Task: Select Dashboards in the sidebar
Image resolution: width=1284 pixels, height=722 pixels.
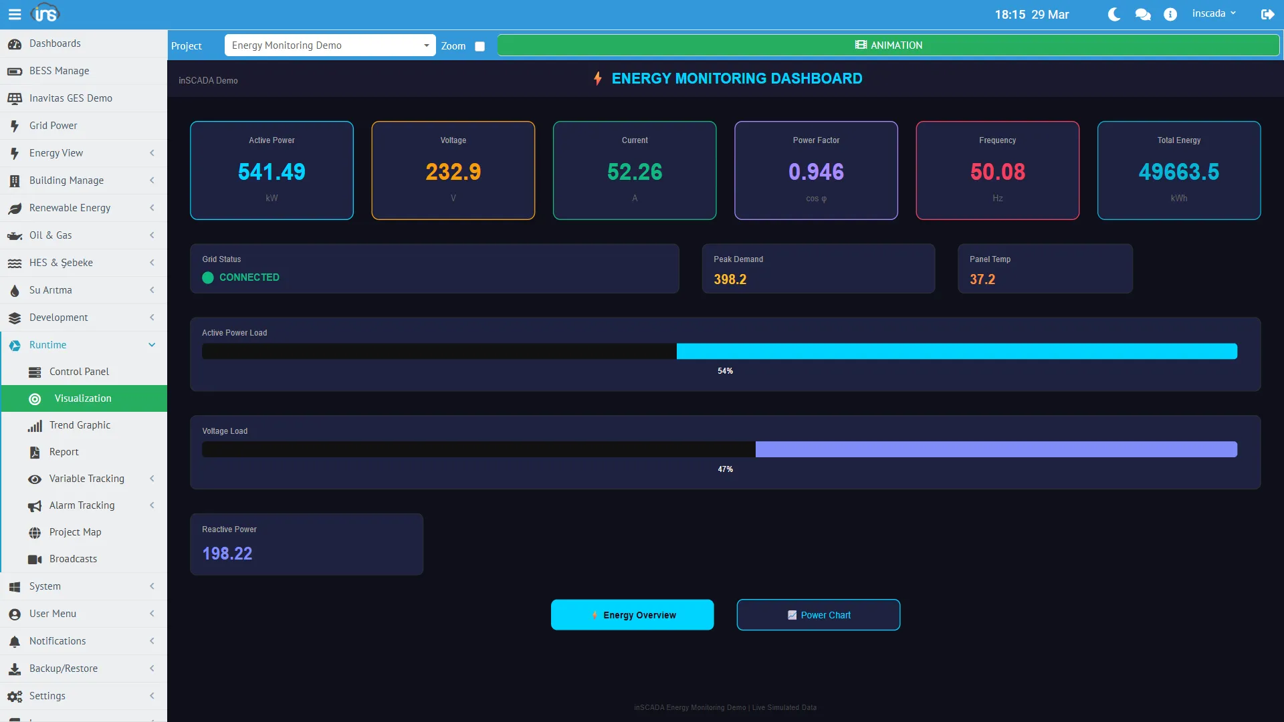Action: [x=56, y=43]
